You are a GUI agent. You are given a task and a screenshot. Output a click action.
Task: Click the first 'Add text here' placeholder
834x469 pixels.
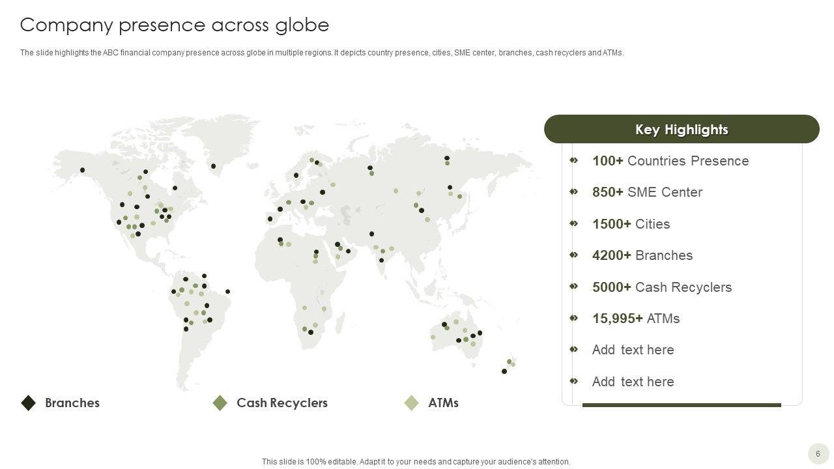coord(633,350)
